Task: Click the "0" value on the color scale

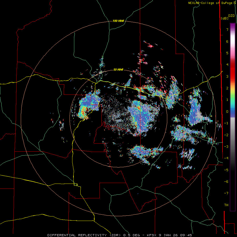Action: point(227,112)
